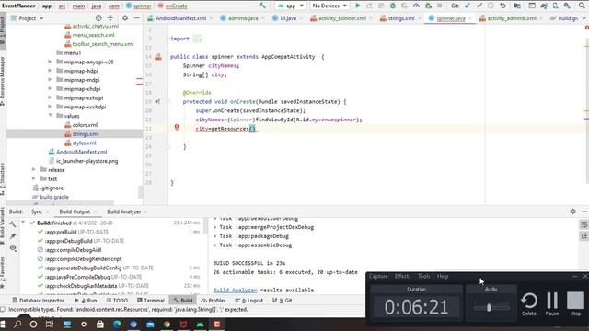Open the app run configuration dropdown
The width and height of the screenshot is (589, 331).
tap(291, 6)
